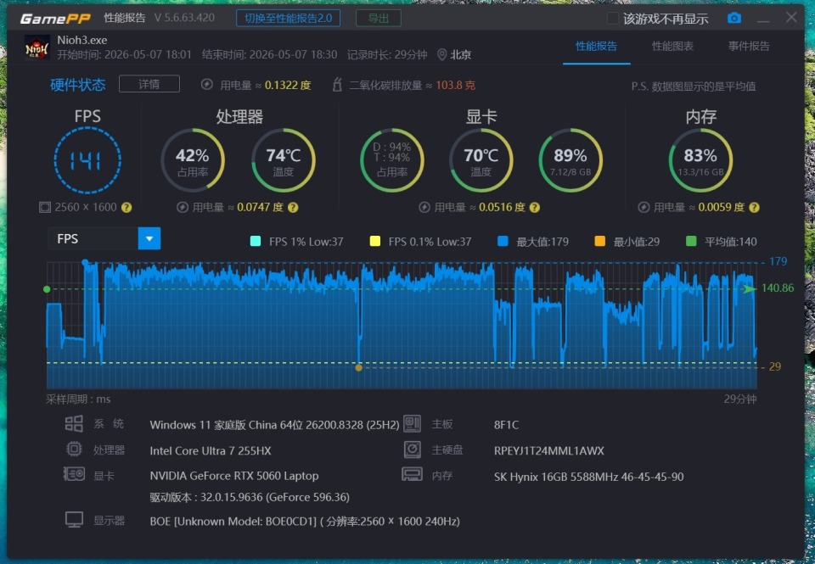Click the BOE display model text

tap(305, 522)
